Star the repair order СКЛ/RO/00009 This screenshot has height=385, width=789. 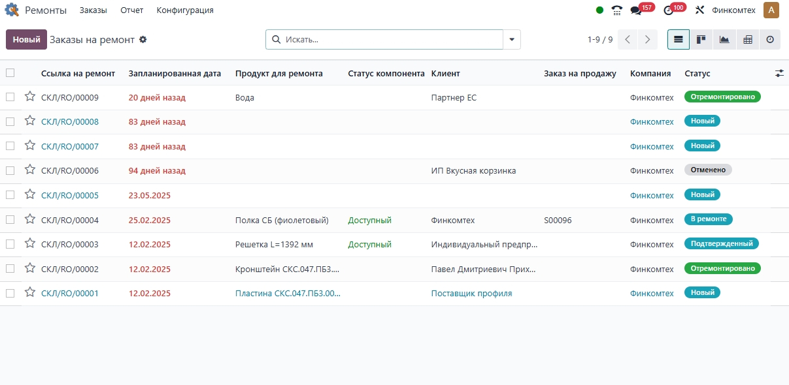(29, 97)
